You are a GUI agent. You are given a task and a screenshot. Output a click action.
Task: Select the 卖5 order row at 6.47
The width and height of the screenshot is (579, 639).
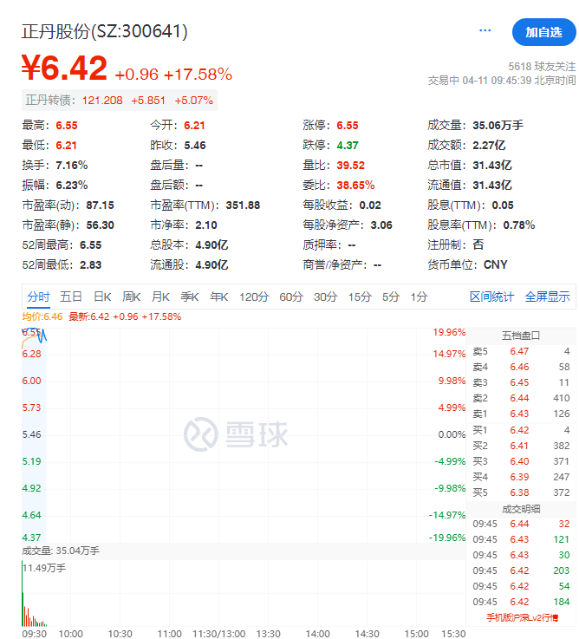click(521, 351)
